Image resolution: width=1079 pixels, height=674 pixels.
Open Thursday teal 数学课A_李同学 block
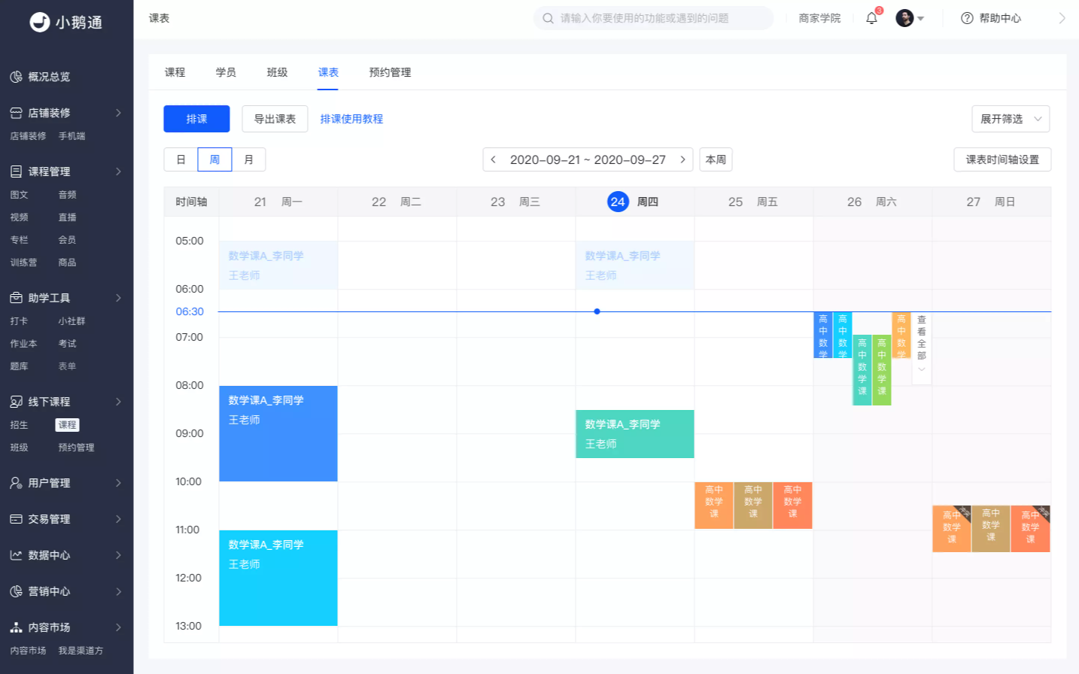point(635,434)
